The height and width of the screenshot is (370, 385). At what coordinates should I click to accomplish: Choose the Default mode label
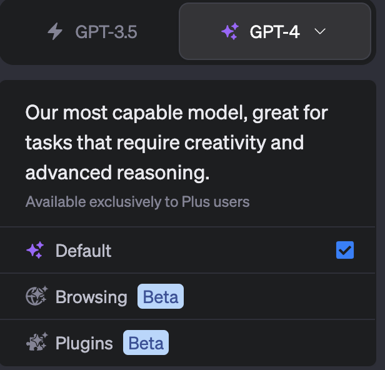click(x=83, y=251)
